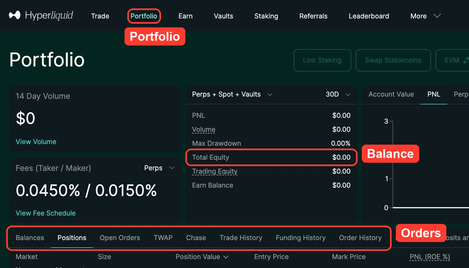This screenshot has height=268, width=469.
Task: Switch to the TWAP tab
Action: pyautogui.click(x=163, y=238)
